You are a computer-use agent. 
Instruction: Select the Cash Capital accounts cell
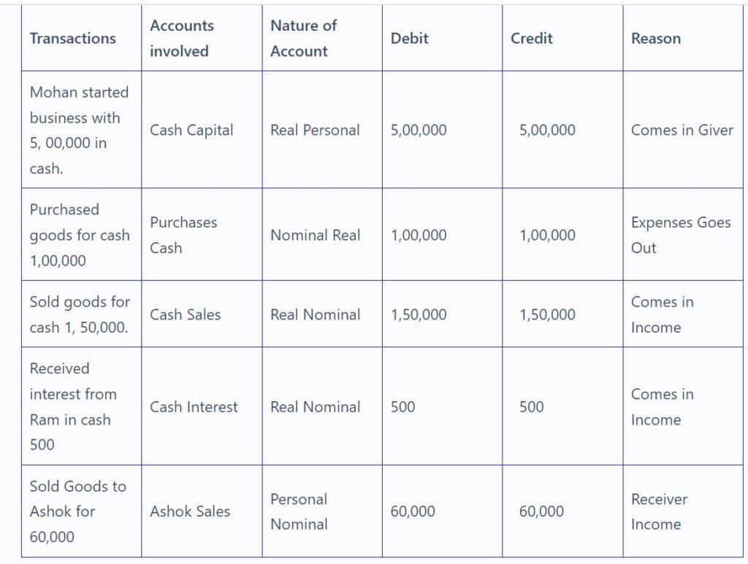191,131
